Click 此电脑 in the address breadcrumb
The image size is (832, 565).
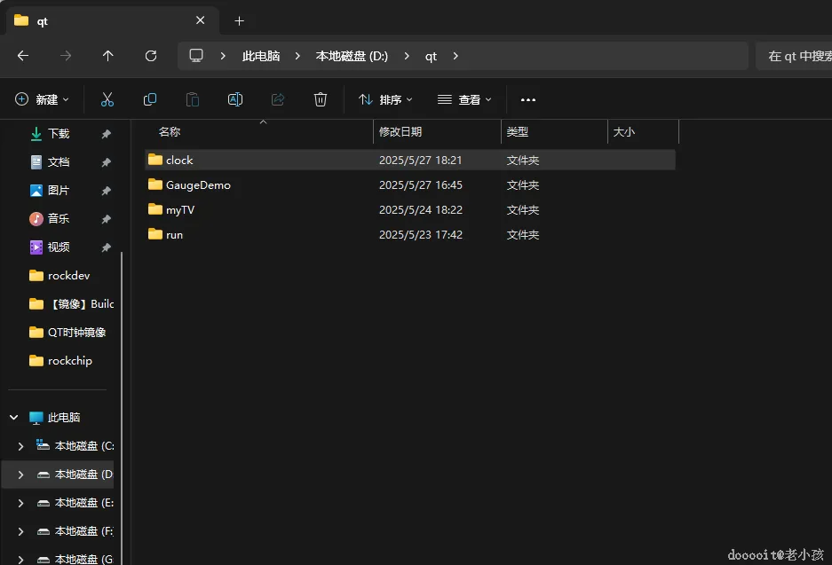(x=261, y=56)
